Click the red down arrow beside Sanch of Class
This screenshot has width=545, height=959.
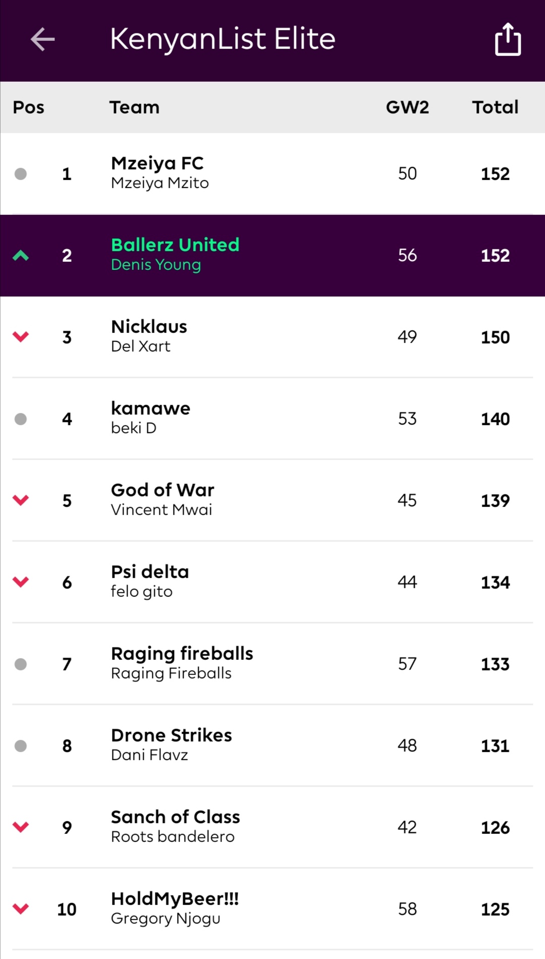pos(21,827)
